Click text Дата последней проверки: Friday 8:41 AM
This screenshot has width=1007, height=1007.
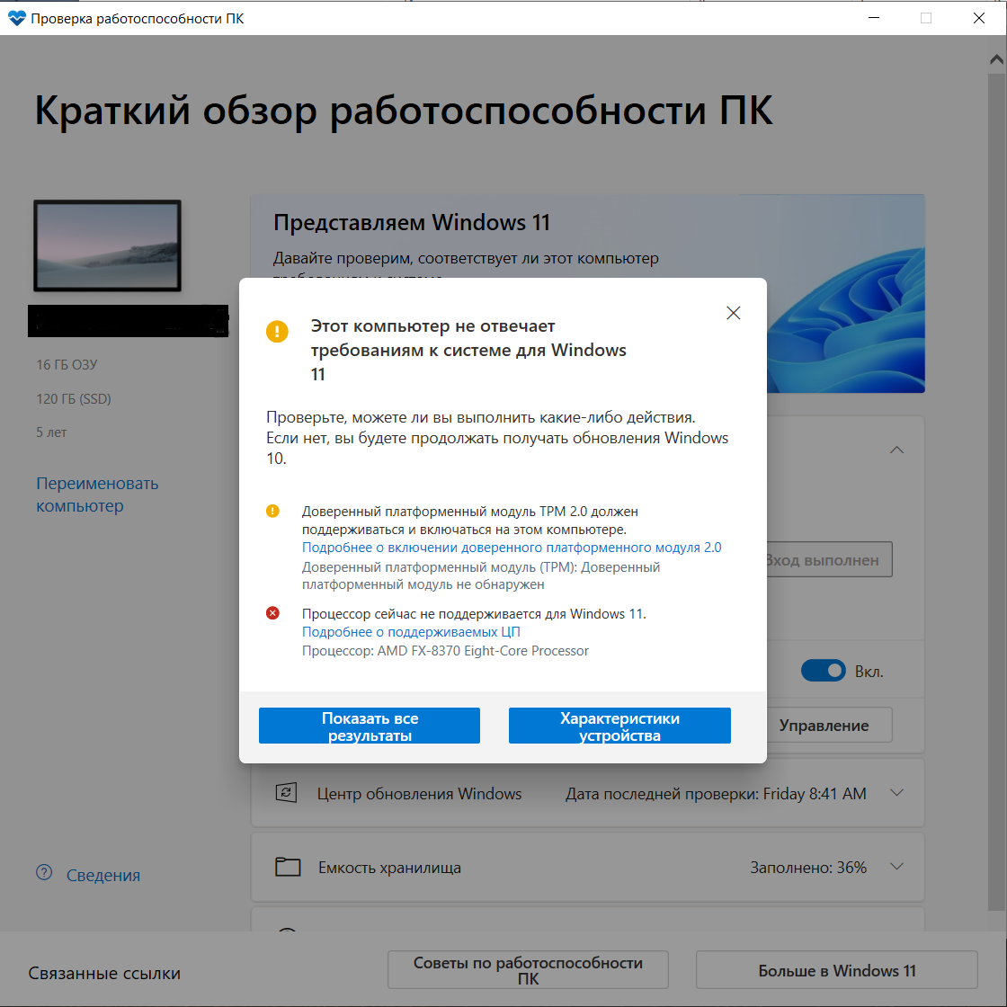(716, 794)
